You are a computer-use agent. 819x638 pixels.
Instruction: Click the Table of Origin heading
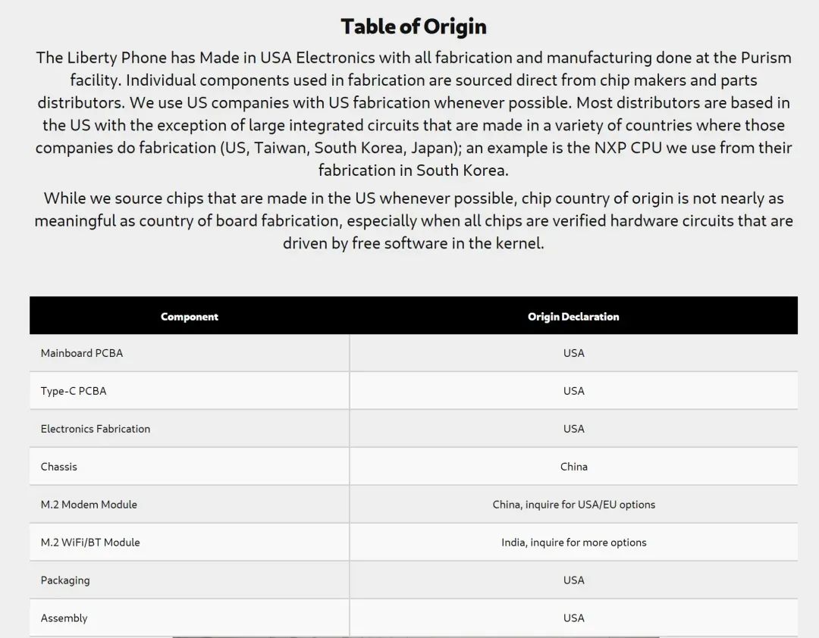(413, 27)
